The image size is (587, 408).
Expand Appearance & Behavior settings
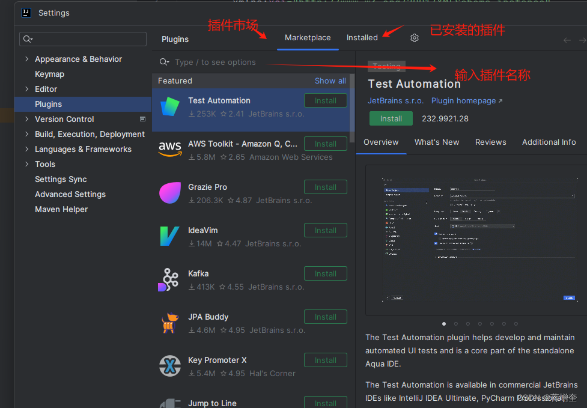(26, 59)
